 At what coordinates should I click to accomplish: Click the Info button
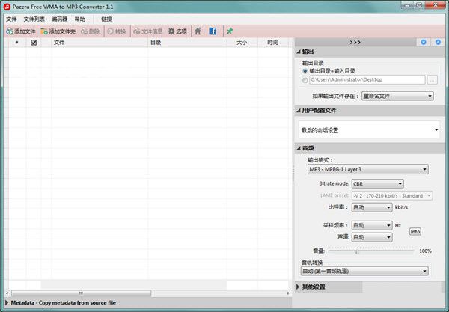(415, 231)
